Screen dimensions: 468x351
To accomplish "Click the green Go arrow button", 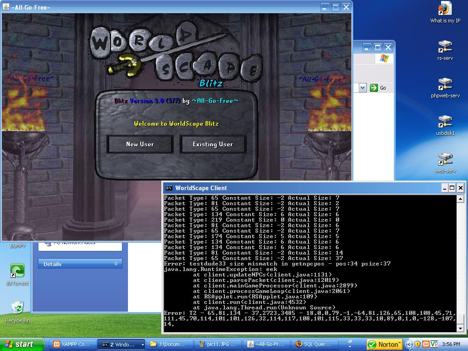I will (x=373, y=88).
